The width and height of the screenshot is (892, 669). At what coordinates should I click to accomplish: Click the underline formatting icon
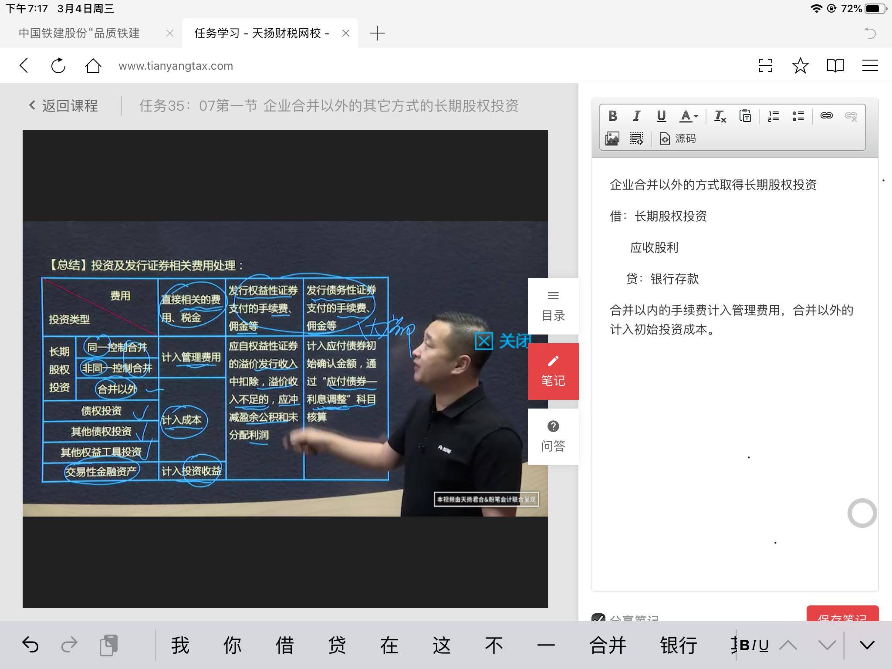[661, 116]
